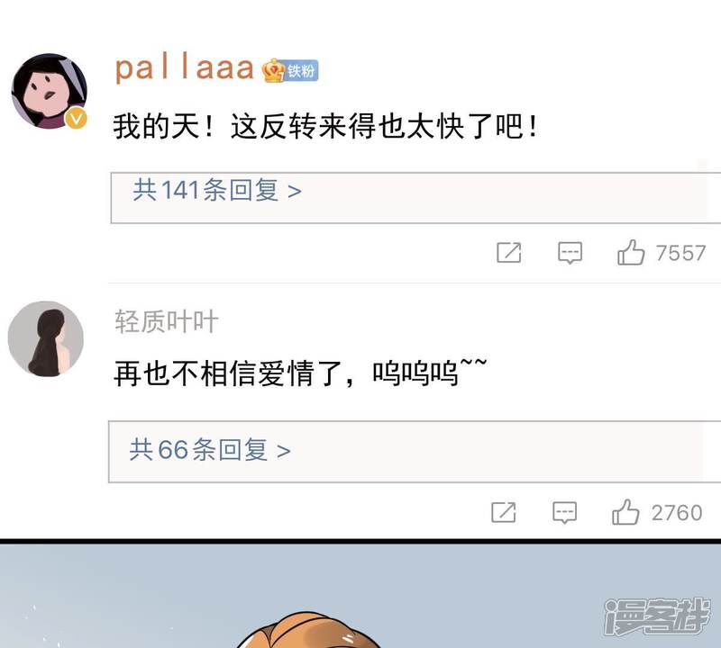Click the crown 铁粉 badge next to pallaaa
Image resolution: width=721 pixels, height=648 pixels.
pyautogui.click(x=290, y=70)
